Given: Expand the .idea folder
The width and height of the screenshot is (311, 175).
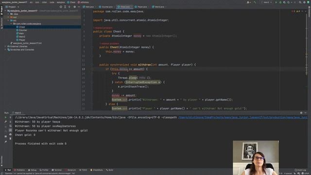Looking at the screenshot, I should point(8,14).
